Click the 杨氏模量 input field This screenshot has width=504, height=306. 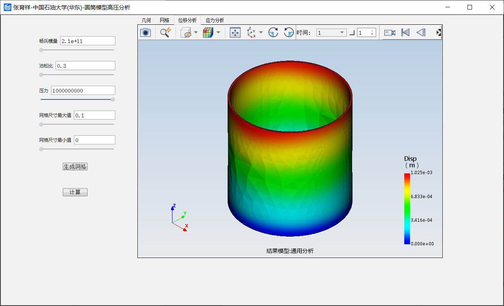[88, 41]
